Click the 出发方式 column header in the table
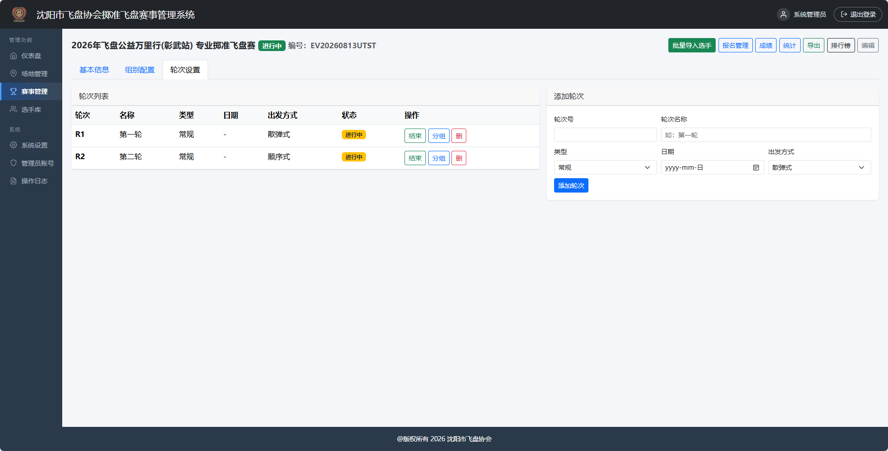The image size is (888, 451). [282, 115]
